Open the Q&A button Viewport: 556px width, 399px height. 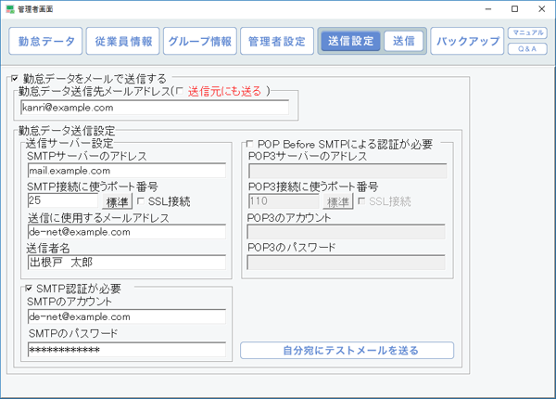[528, 48]
